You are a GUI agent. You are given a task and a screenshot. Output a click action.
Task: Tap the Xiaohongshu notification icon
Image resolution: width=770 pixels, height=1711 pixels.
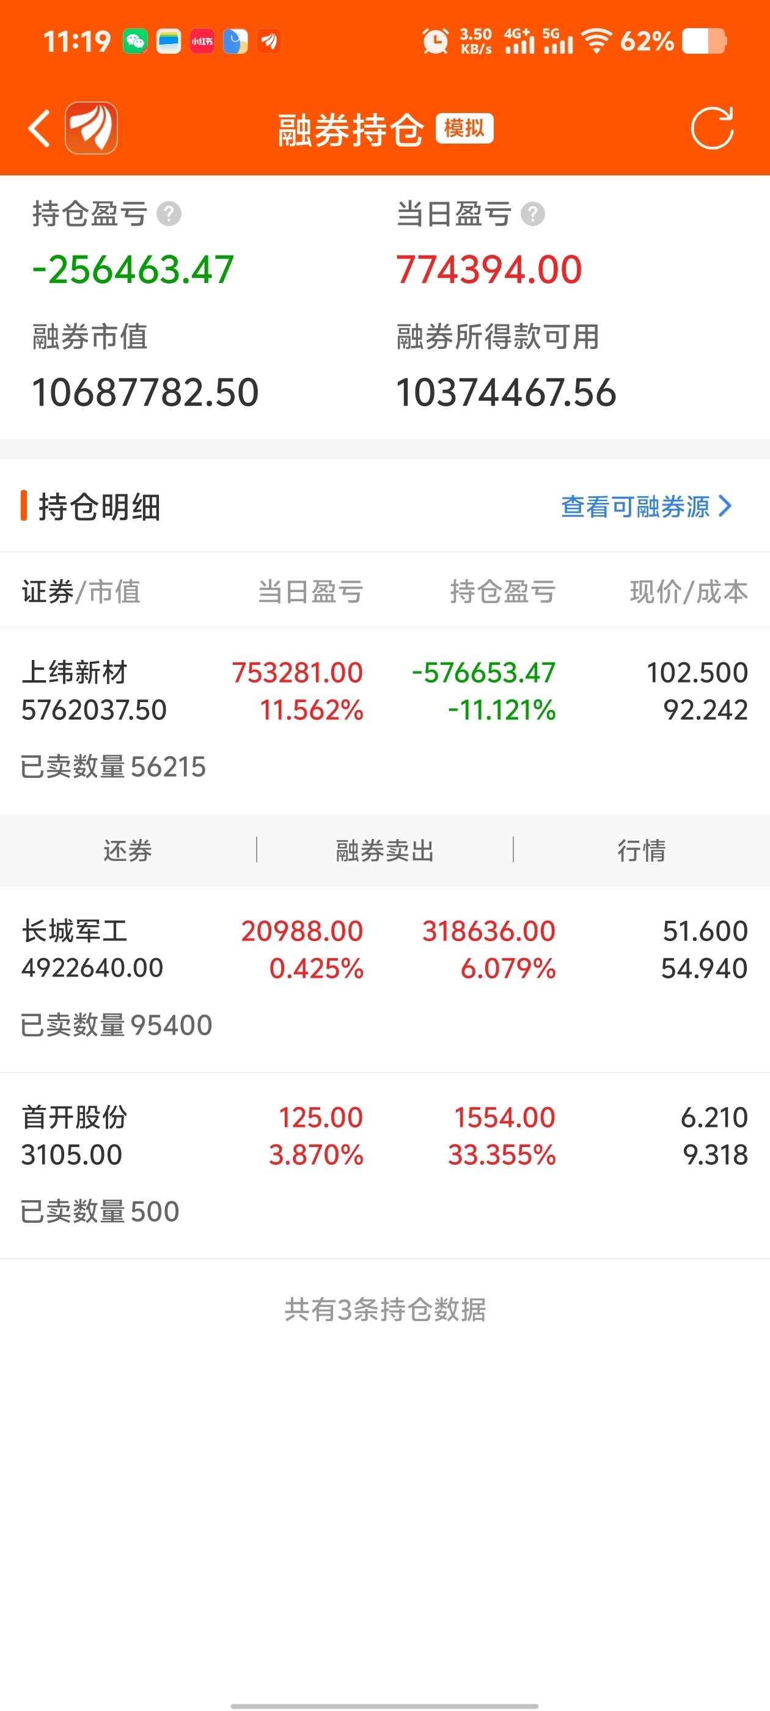(202, 42)
